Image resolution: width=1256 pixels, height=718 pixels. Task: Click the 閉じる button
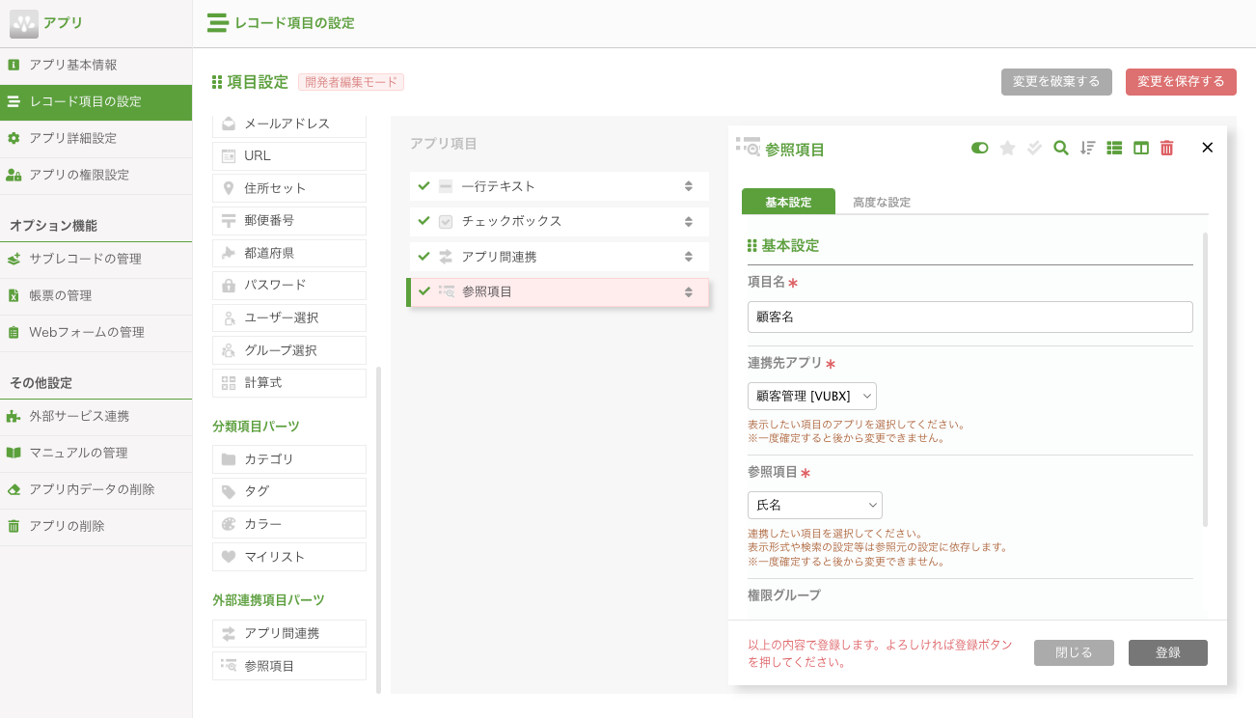(1074, 652)
